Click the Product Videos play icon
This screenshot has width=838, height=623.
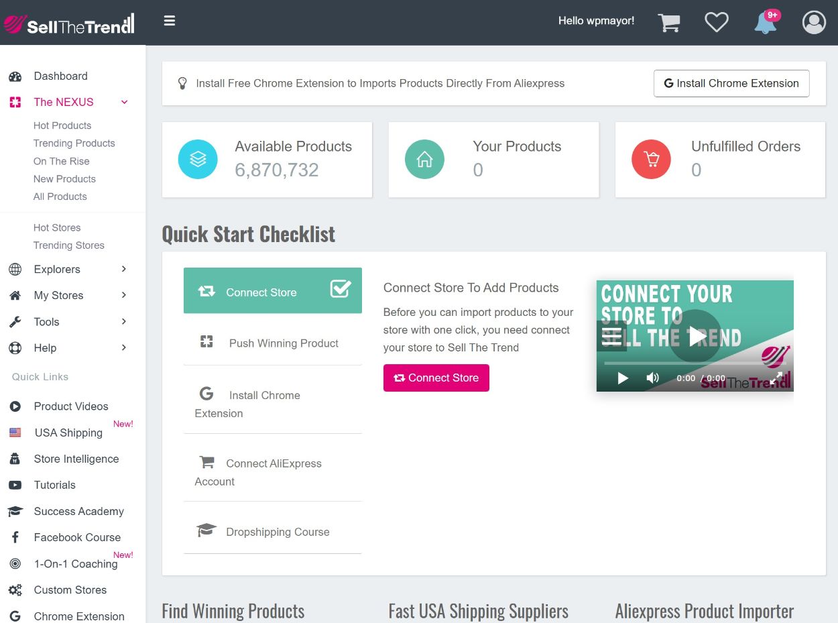click(15, 406)
